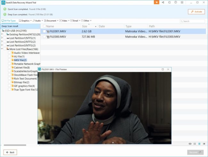Collapse the More Lost Files(Raw) node
The width and height of the screenshot is (208, 157).
click(x=2, y=49)
